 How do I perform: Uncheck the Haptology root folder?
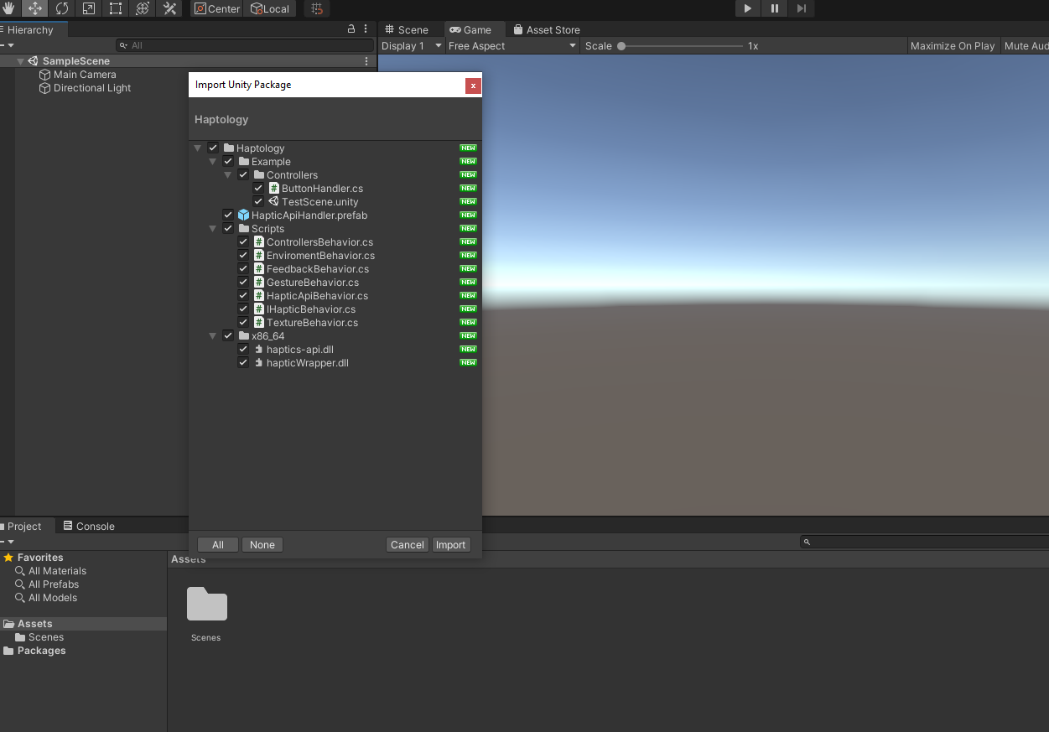(x=213, y=148)
